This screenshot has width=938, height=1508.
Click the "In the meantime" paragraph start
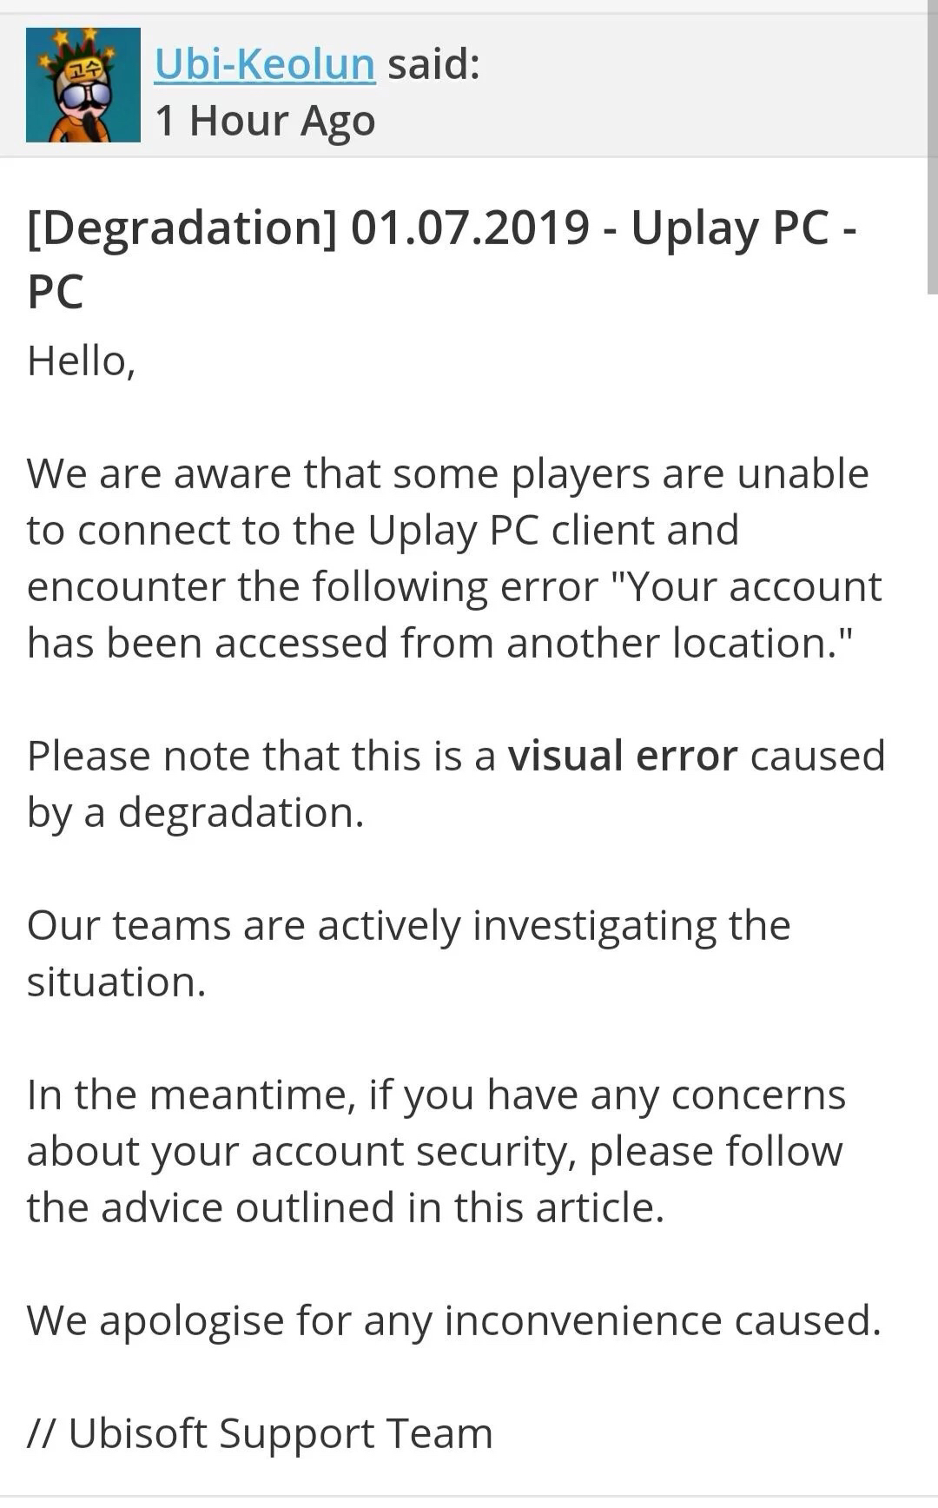[191, 1095]
